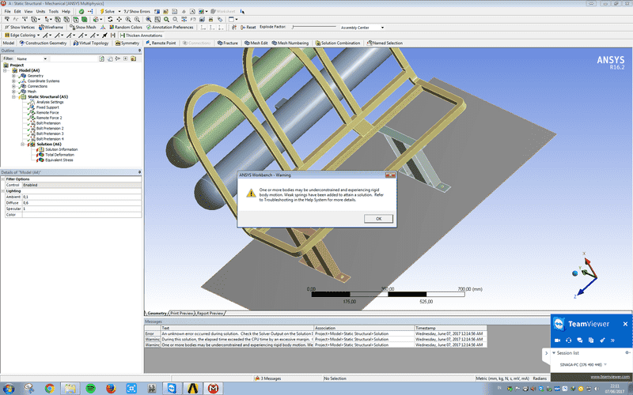
Task: Open the Units menu
Action: [40, 12]
